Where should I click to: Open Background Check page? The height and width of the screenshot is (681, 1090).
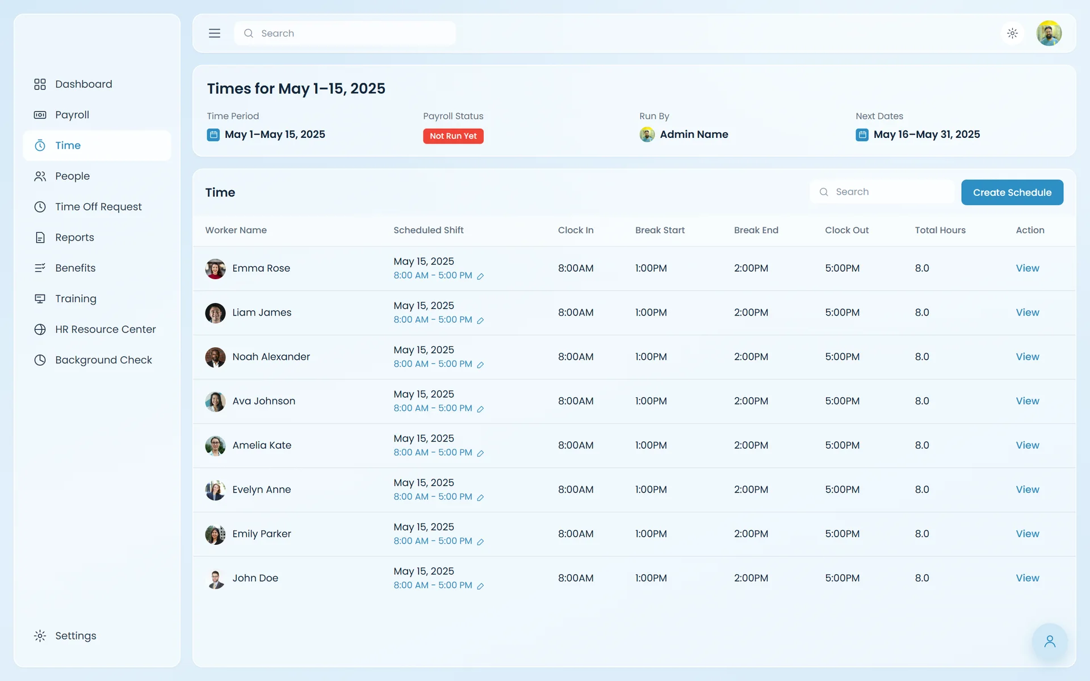coord(97,360)
